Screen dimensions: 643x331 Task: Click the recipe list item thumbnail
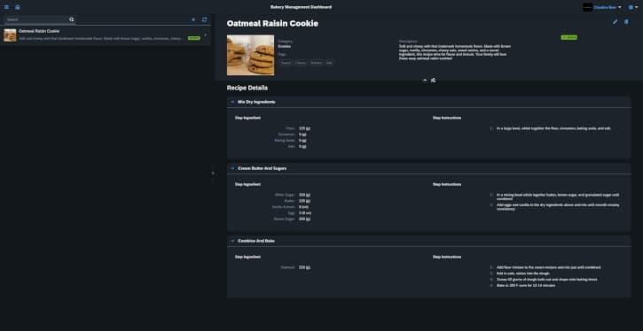(x=10, y=35)
